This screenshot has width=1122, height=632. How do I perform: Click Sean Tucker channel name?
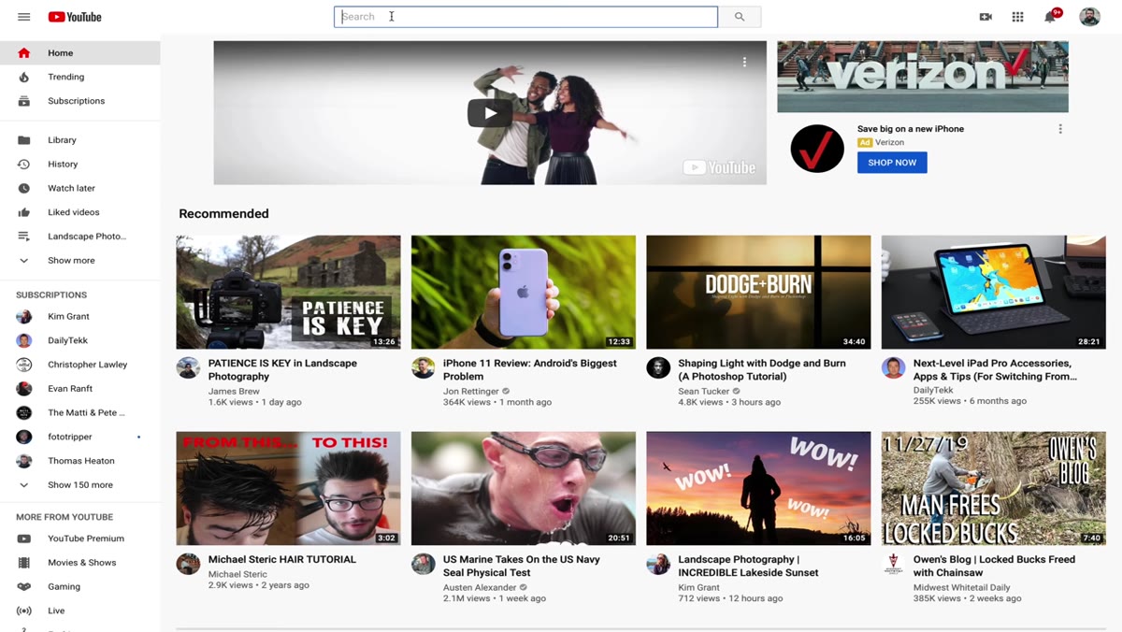(x=703, y=392)
